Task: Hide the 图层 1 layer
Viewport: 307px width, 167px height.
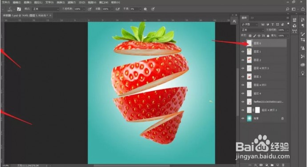Action: pyautogui.click(x=243, y=52)
